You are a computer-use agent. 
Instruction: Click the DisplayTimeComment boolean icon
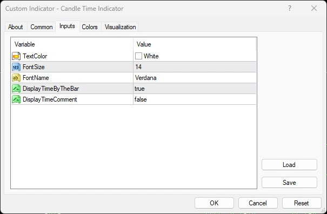[16, 99]
